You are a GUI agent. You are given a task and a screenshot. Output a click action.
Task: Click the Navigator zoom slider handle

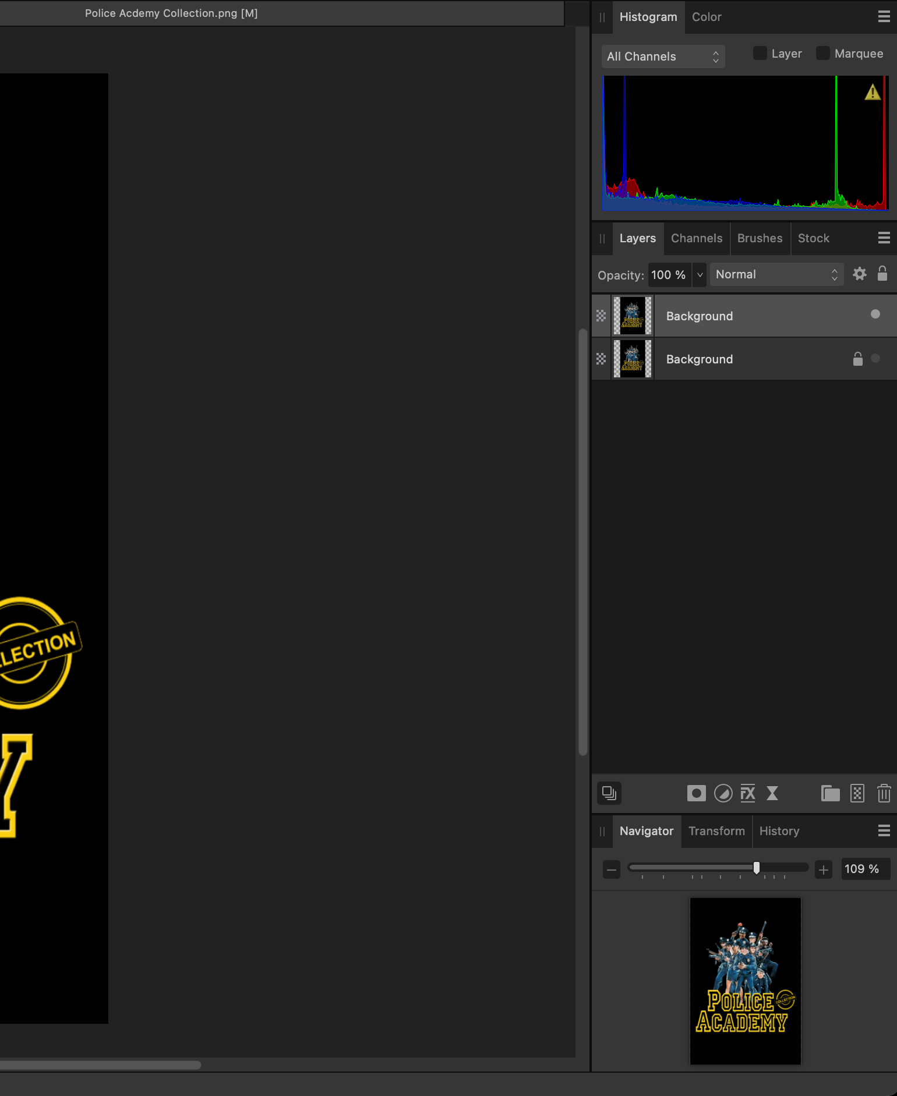click(756, 868)
